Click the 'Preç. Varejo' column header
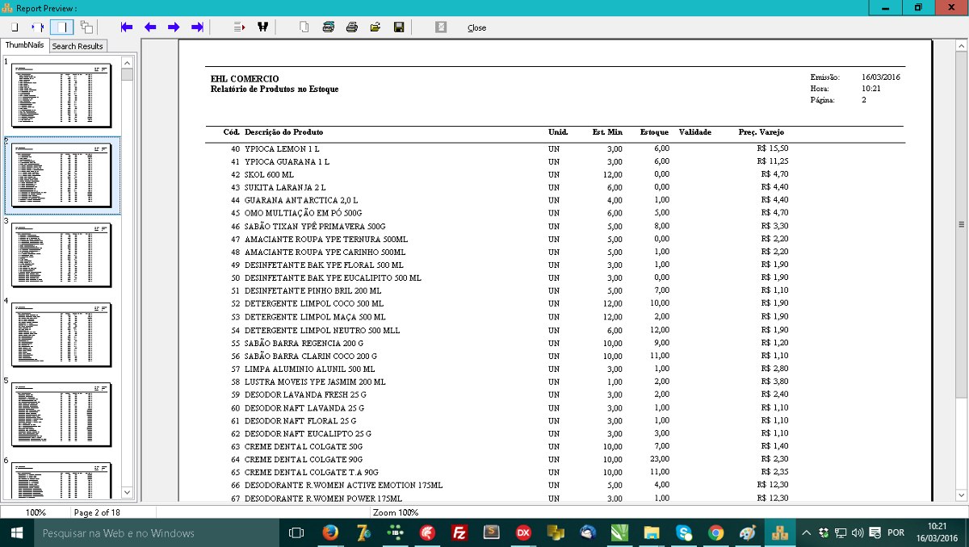The width and height of the screenshot is (969, 547). (x=761, y=132)
